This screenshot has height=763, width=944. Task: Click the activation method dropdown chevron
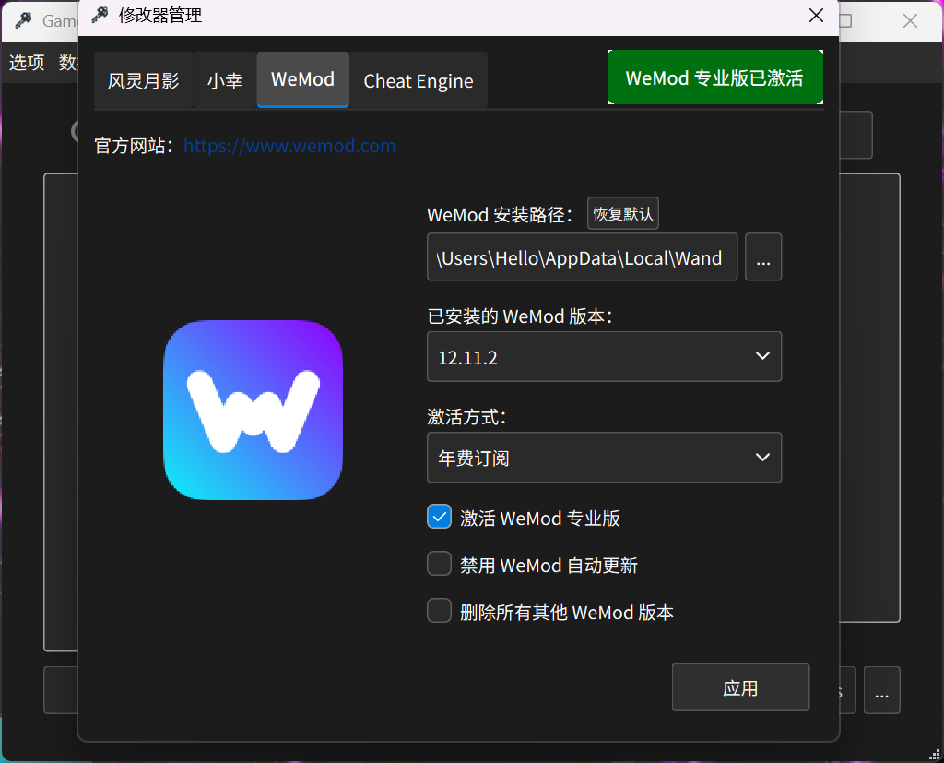click(762, 458)
